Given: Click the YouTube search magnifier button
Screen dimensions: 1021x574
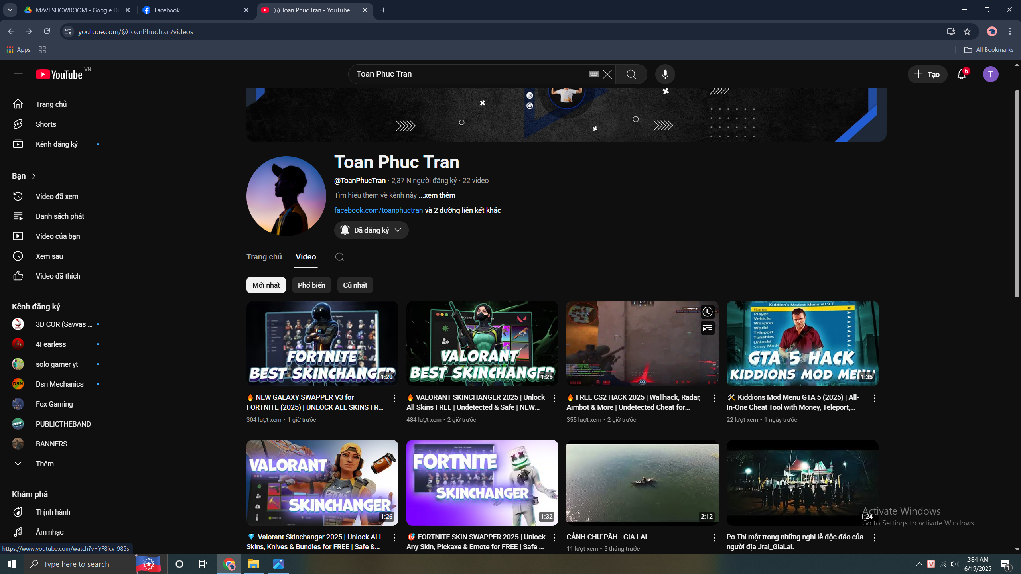Looking at the screenshot, I should point(631,74).
